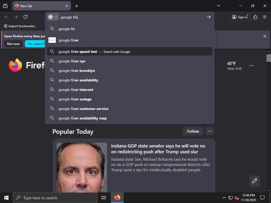This screenshot has width=271, height=203.
Task: Open the Indiana GOP state senator article headline
Action: [x=158, y=149]
